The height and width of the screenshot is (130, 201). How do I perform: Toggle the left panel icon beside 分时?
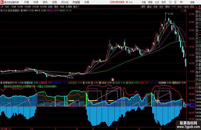coord(2,7)
